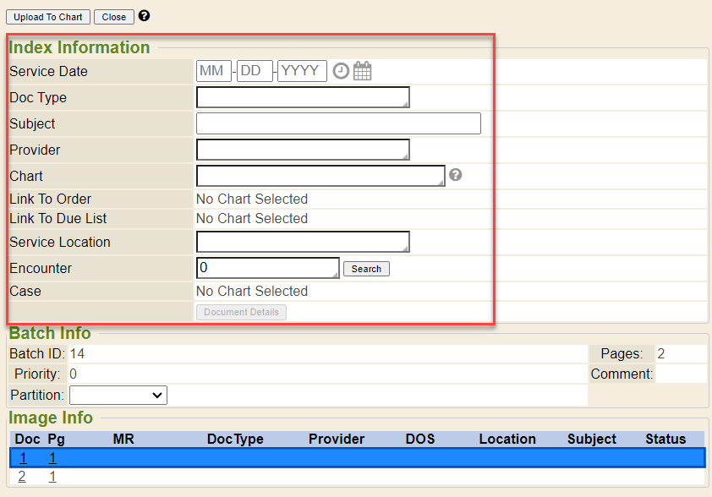Click the YYYY year field
Image resolution: width=712 pixels, height=497 pixels.
tap(302, 71)
